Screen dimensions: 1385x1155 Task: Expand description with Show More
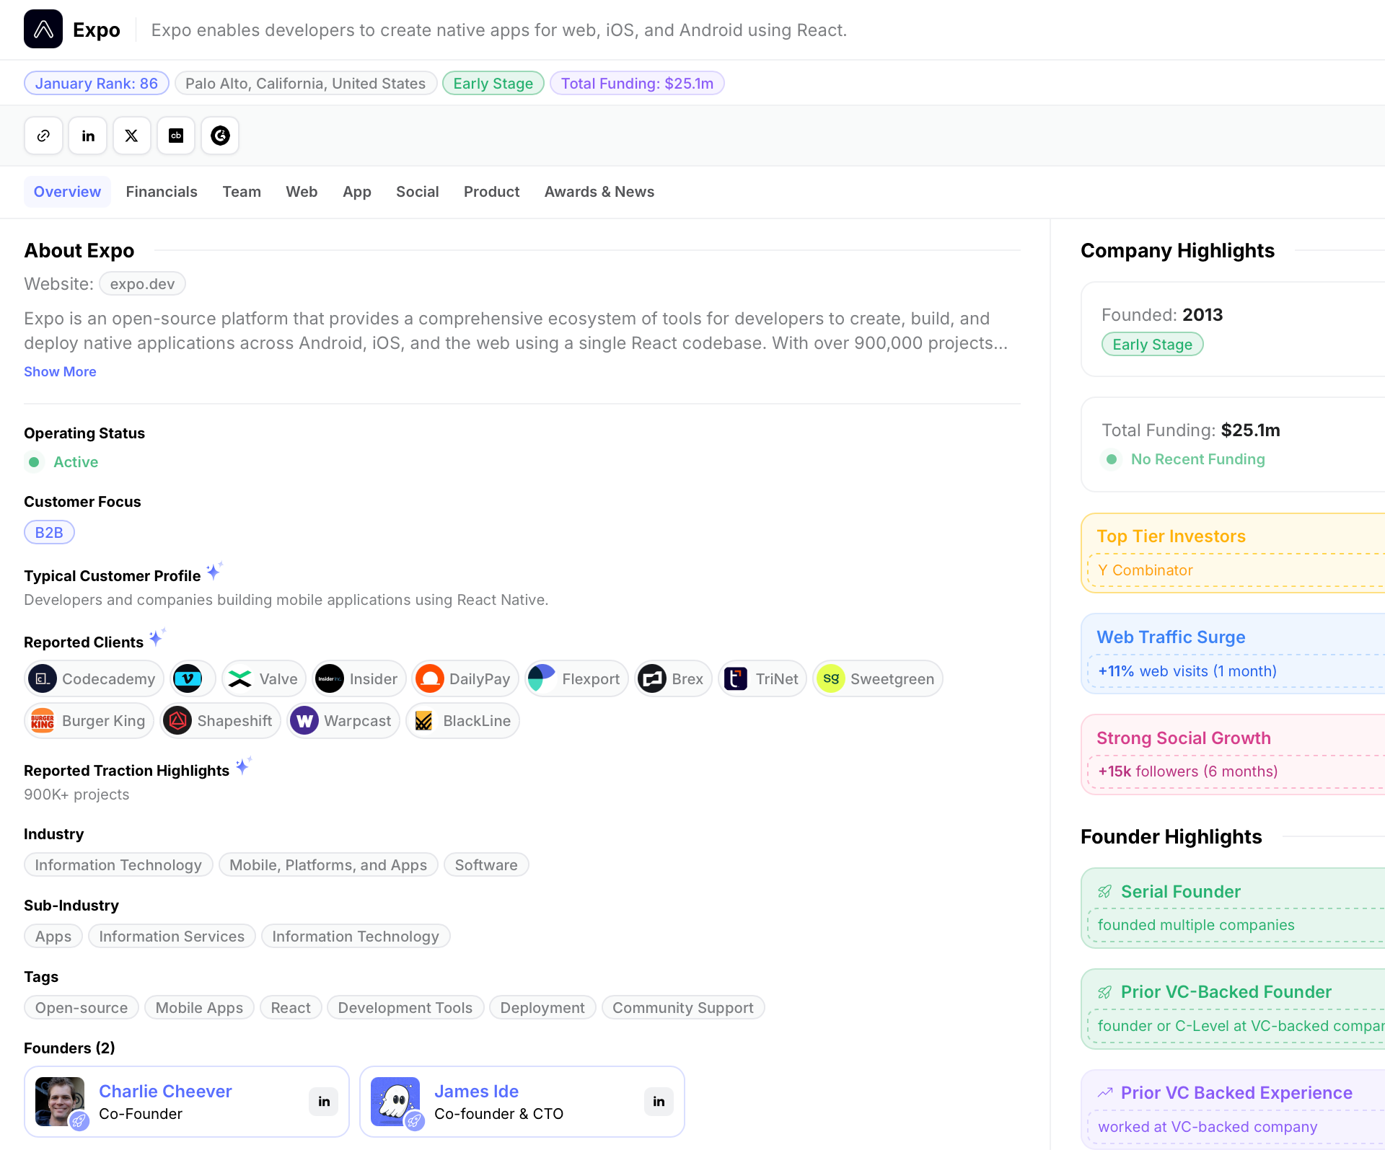coord(60,372)
